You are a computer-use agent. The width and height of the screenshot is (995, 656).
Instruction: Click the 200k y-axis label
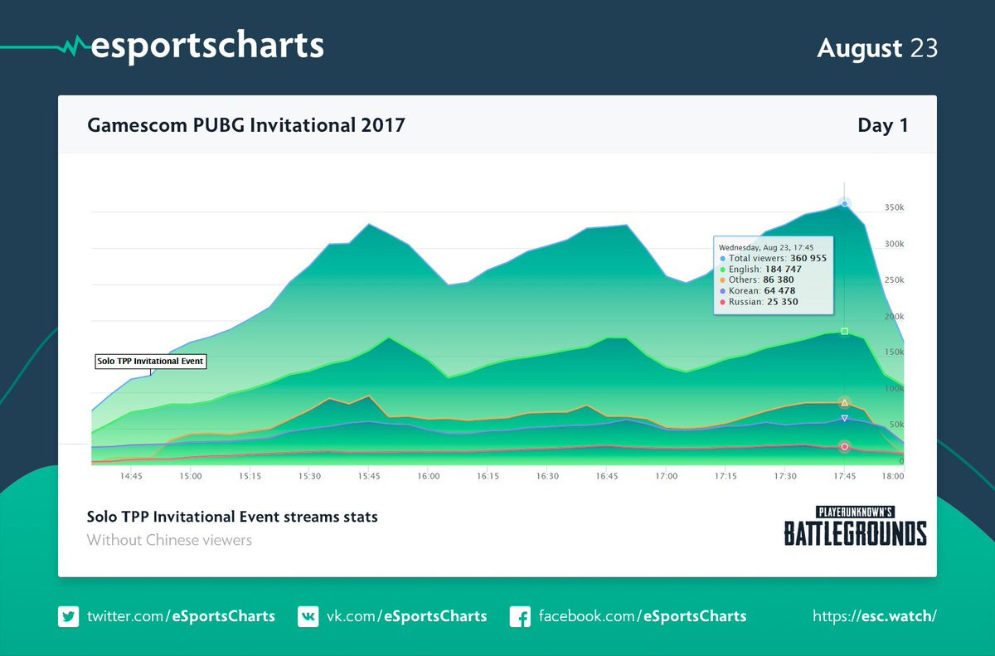895,316
